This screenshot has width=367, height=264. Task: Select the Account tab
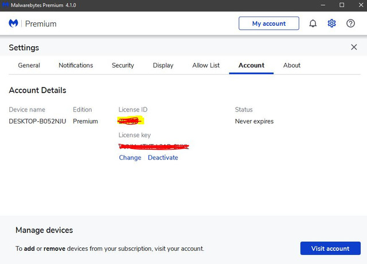(251, 65)
